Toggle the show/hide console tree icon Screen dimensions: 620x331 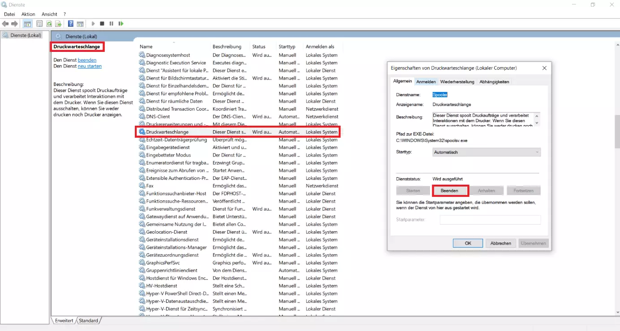click(28, 24)
